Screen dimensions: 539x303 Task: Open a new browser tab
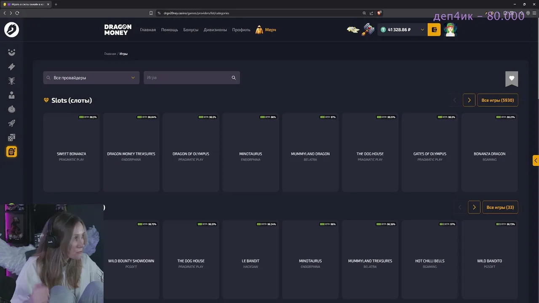(56, 4)
